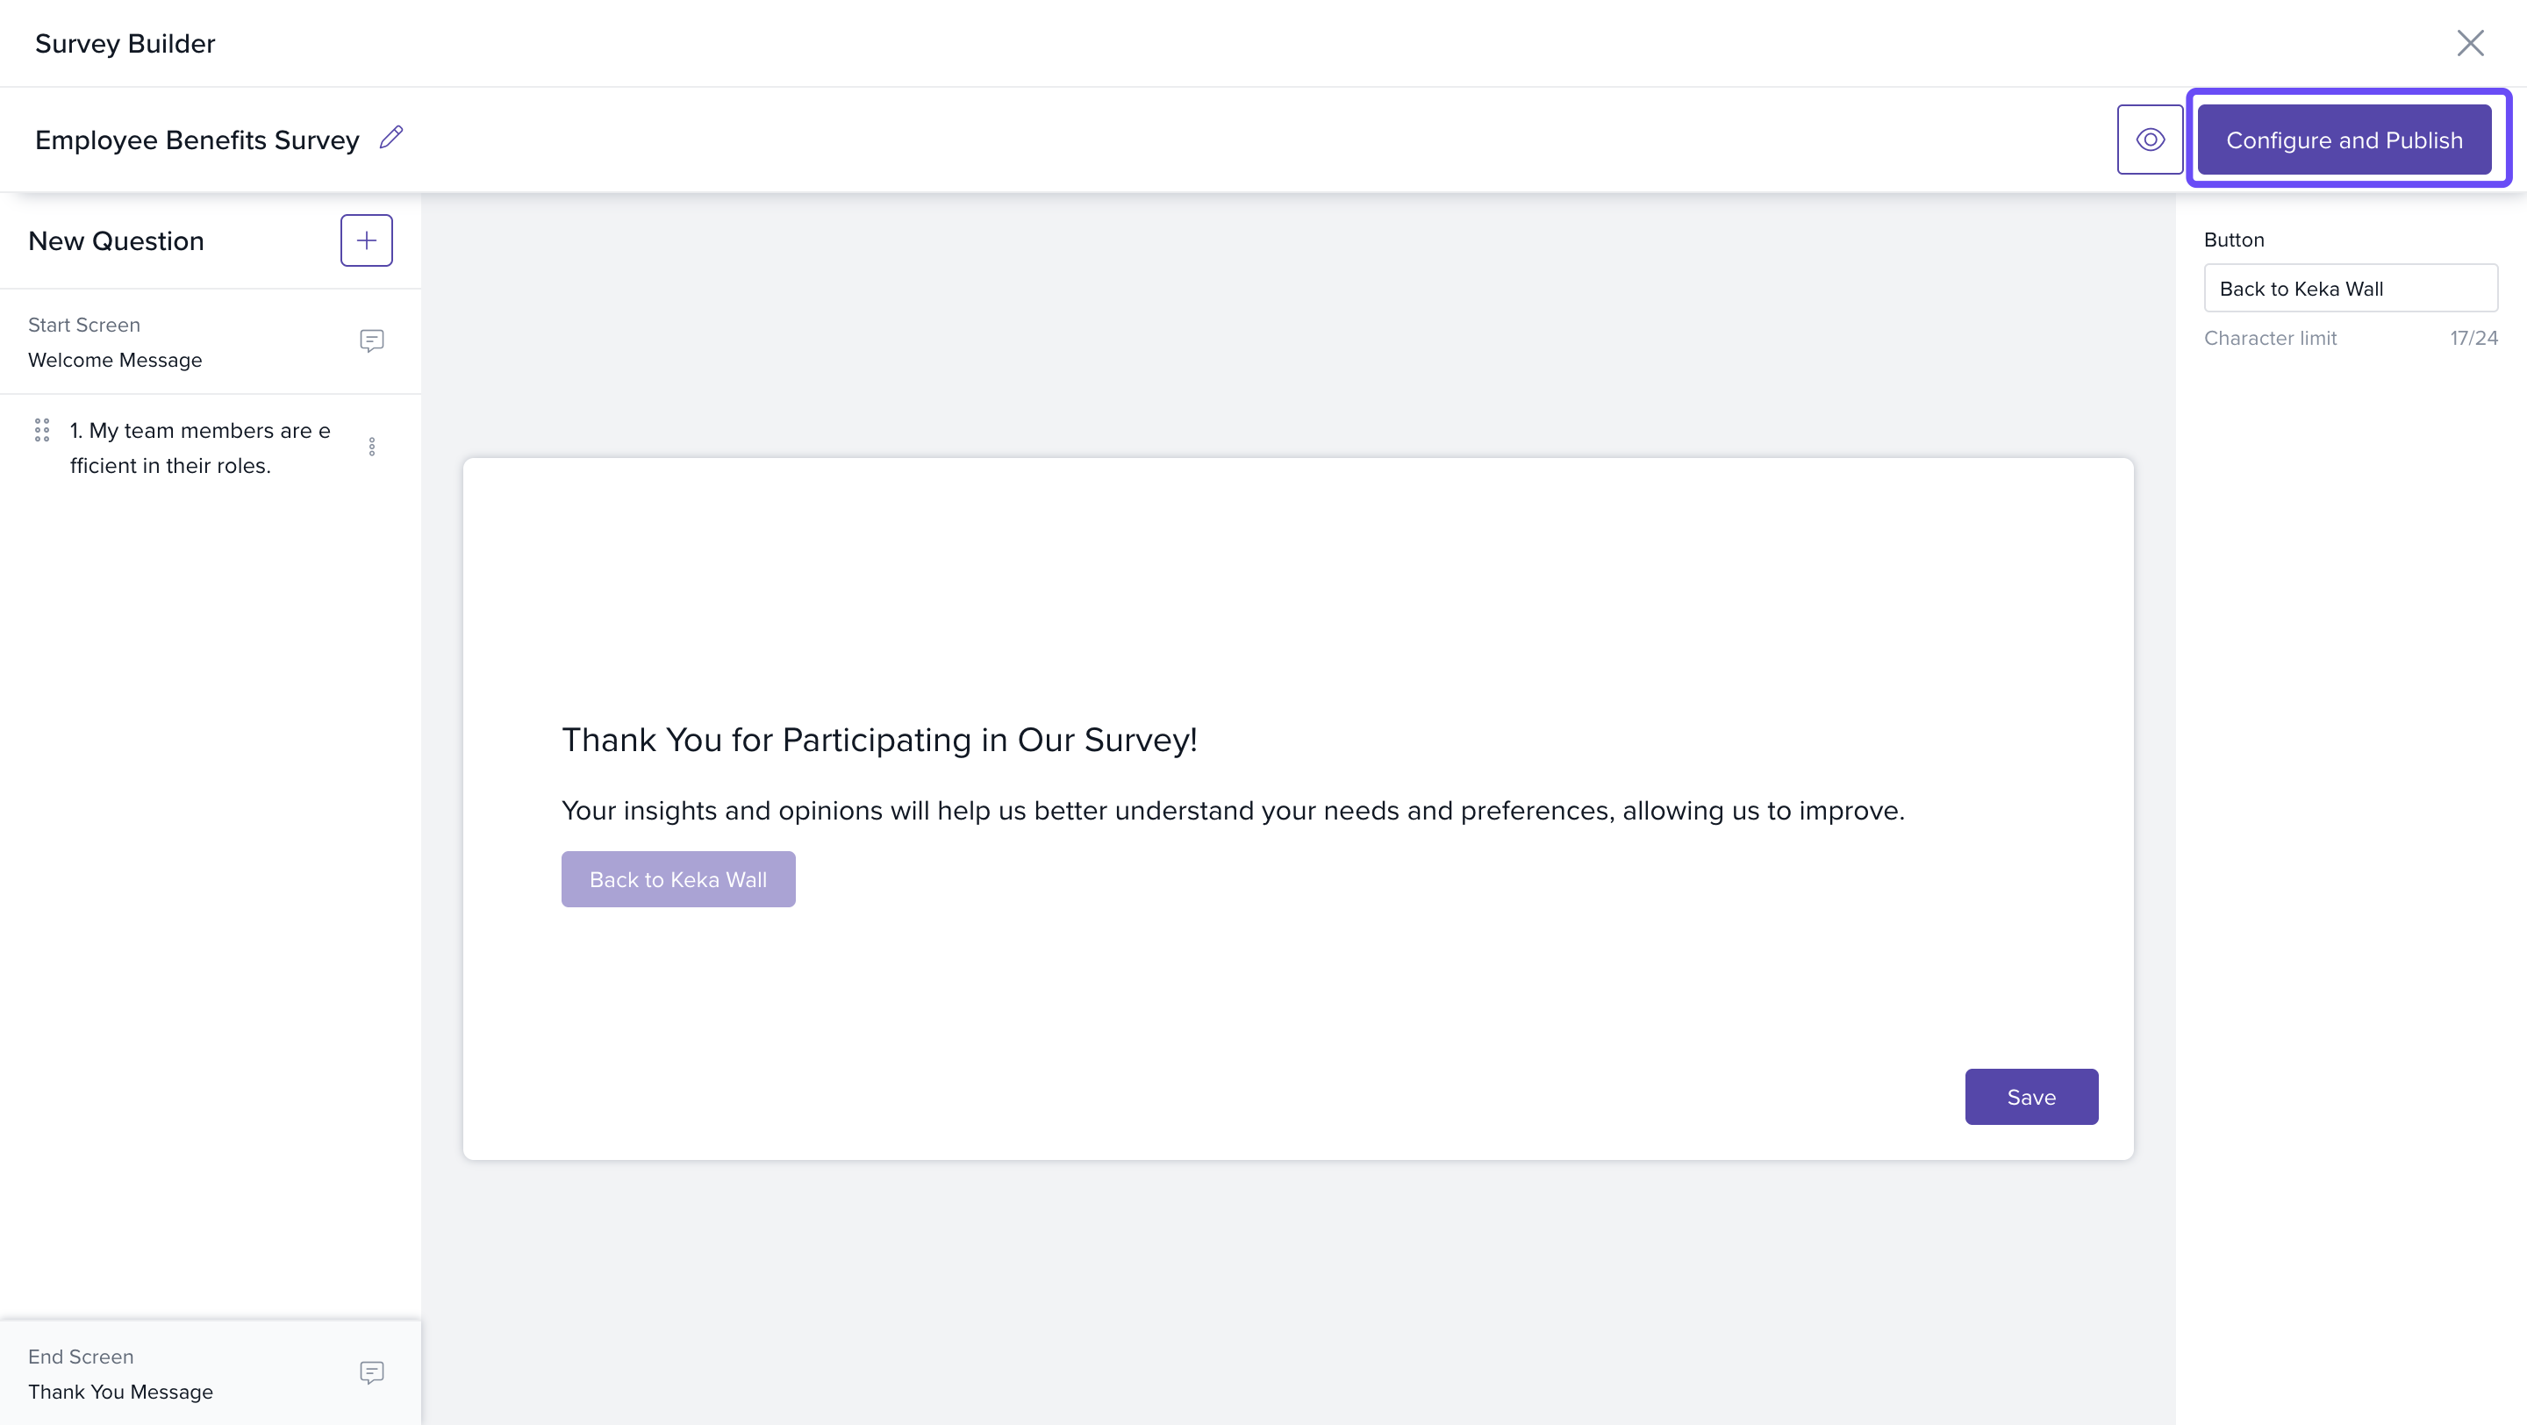This screenshot has height=1425, width=2527.
Task: Click the pencil icon to rename survey
Action: coord(391,137)
